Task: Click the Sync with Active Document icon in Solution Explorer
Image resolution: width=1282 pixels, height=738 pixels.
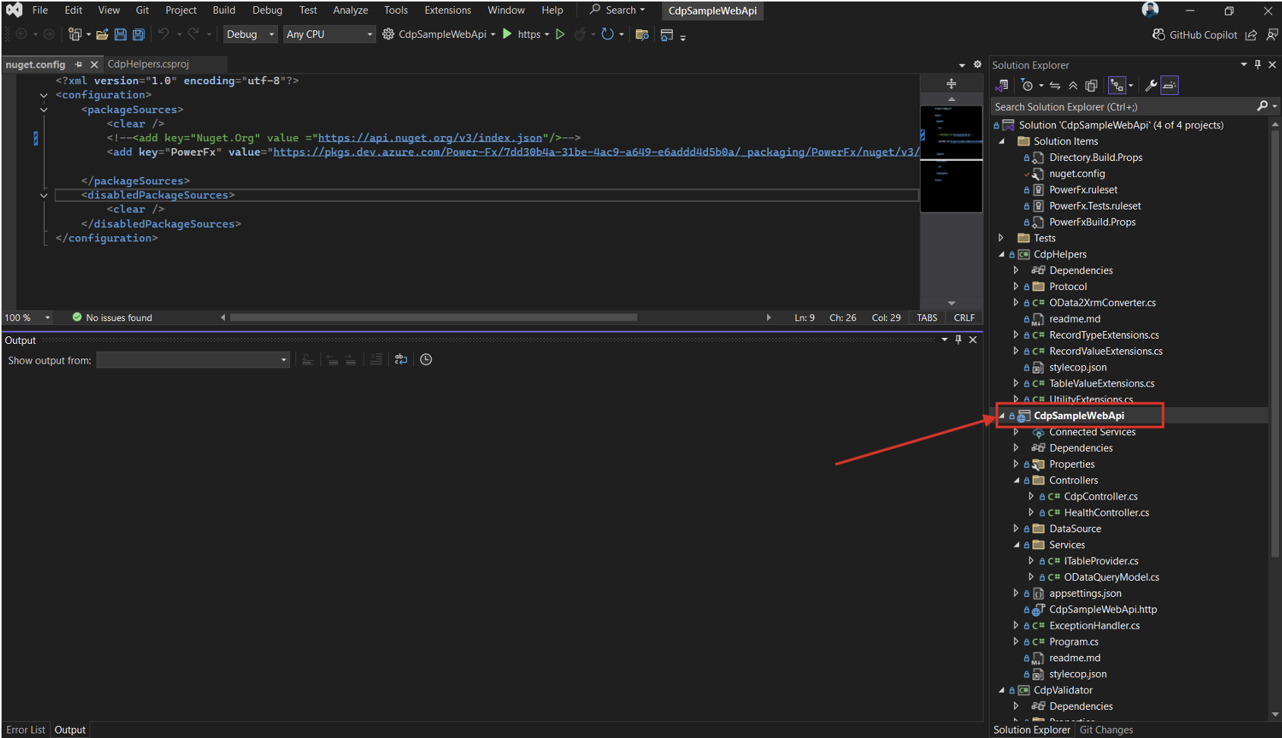Action: 1055,86
